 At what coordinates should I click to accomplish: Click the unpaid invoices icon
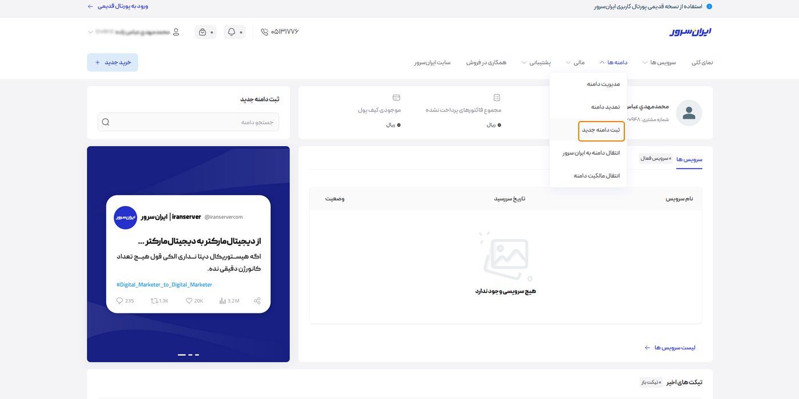497,98
